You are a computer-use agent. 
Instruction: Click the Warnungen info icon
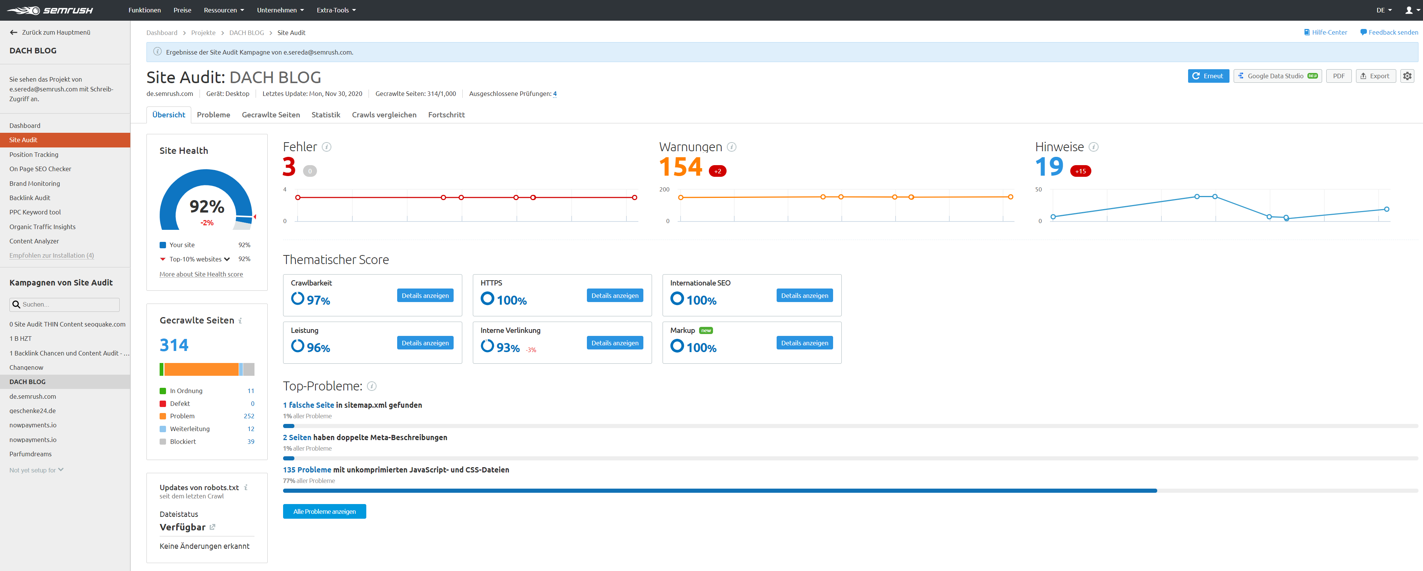point(731,147)
